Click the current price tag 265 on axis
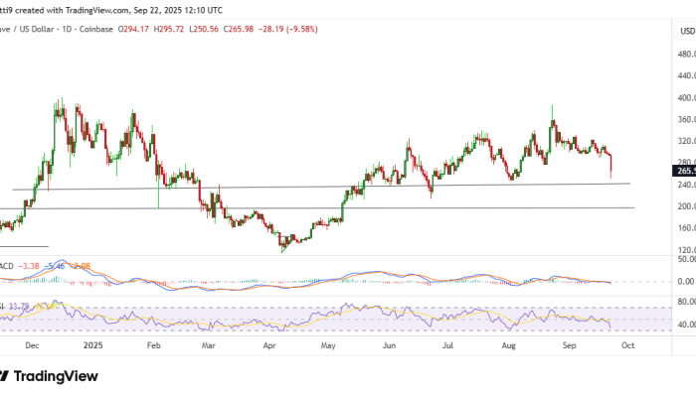The image size is (696, 397). tap(686, 171)
